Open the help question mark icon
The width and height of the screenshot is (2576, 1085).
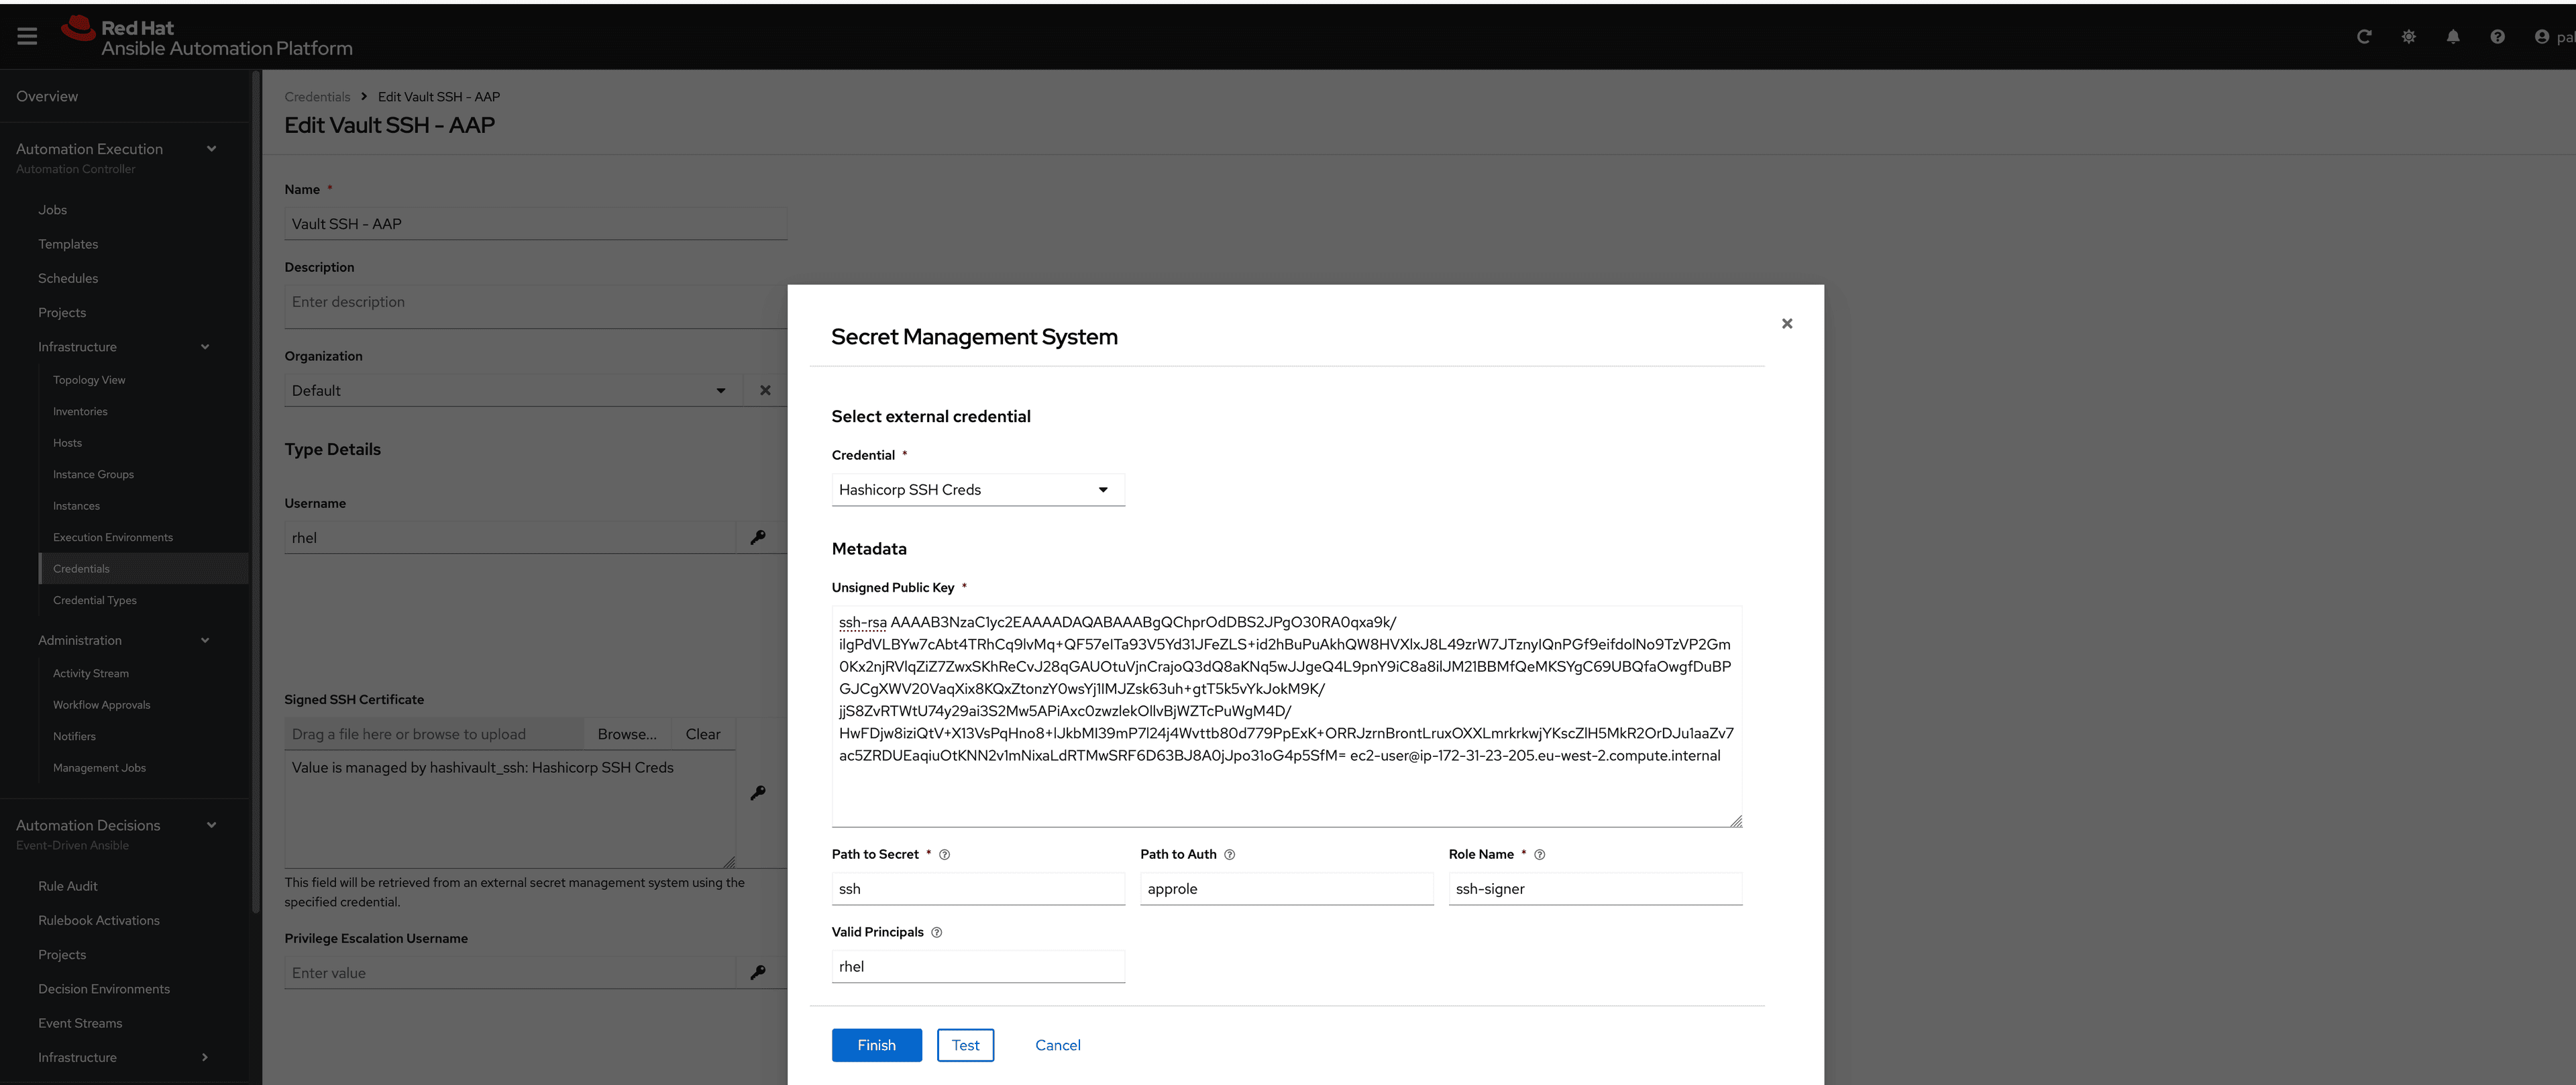[2497, 36]
